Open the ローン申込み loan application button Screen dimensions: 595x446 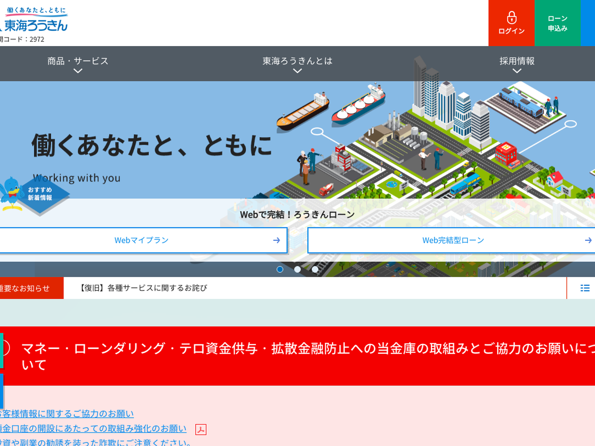(x=557, y=23)
